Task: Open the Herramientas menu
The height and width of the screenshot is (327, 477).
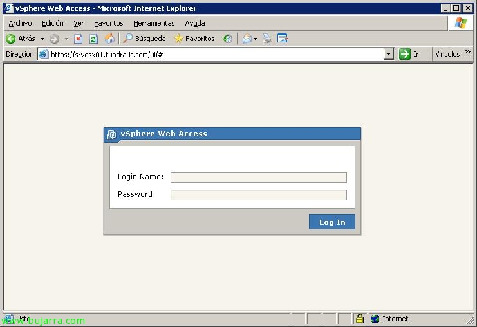Action: click(x=154, y=23)
